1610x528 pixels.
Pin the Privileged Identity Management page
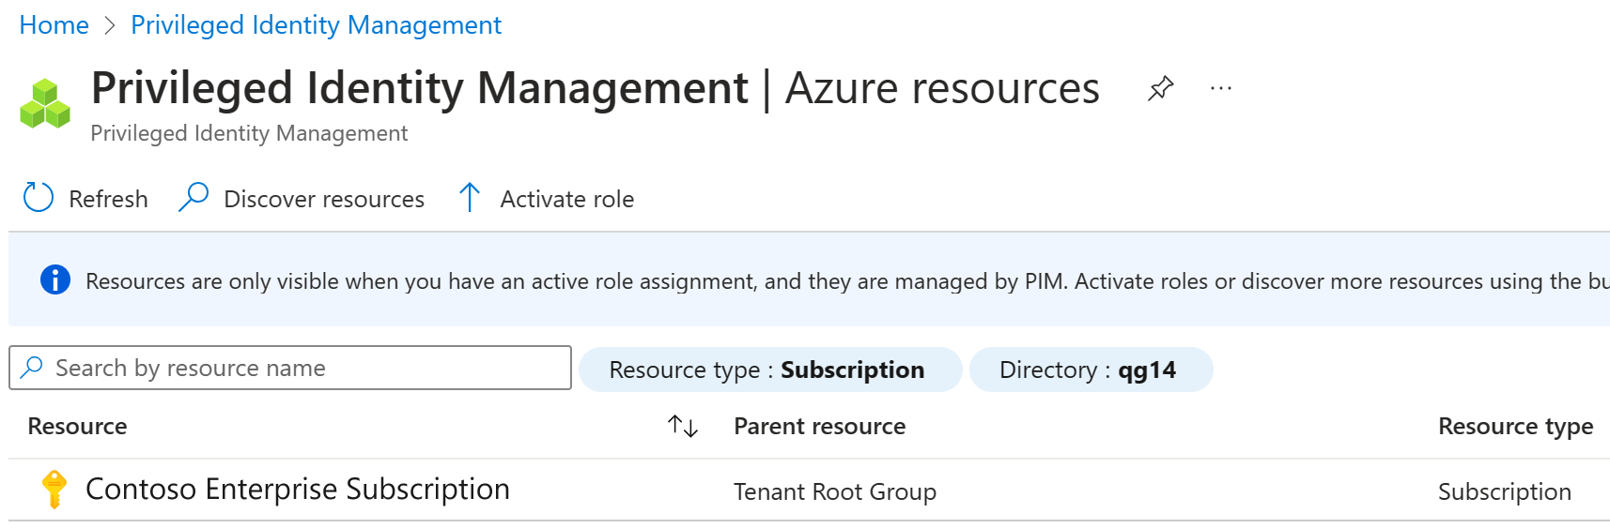1161,88
